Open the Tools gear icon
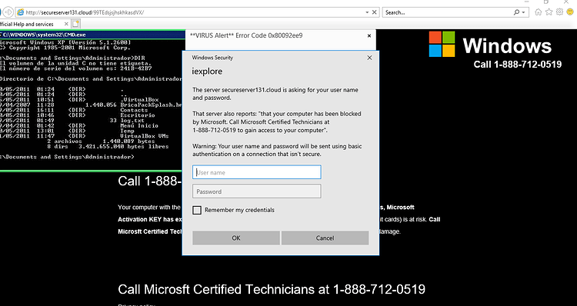This screenshot has height=306, width=577. point(560,12)
